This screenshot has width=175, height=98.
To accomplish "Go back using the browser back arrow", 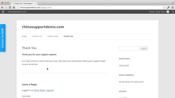I will click(2, 7).
